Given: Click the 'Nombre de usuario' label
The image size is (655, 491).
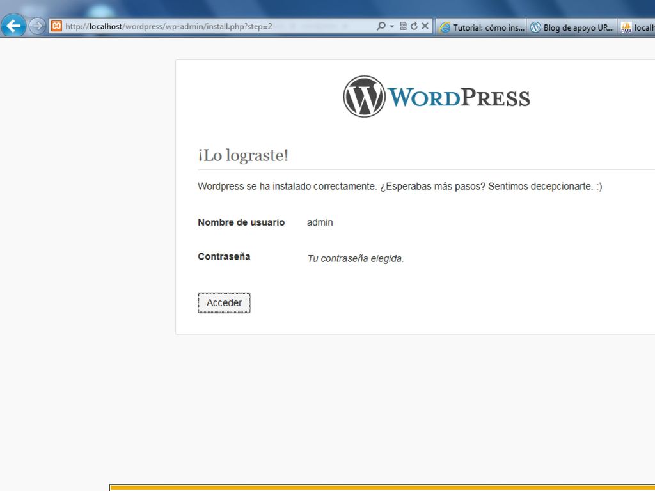Looking at the screenshot, I should (241, 222).
